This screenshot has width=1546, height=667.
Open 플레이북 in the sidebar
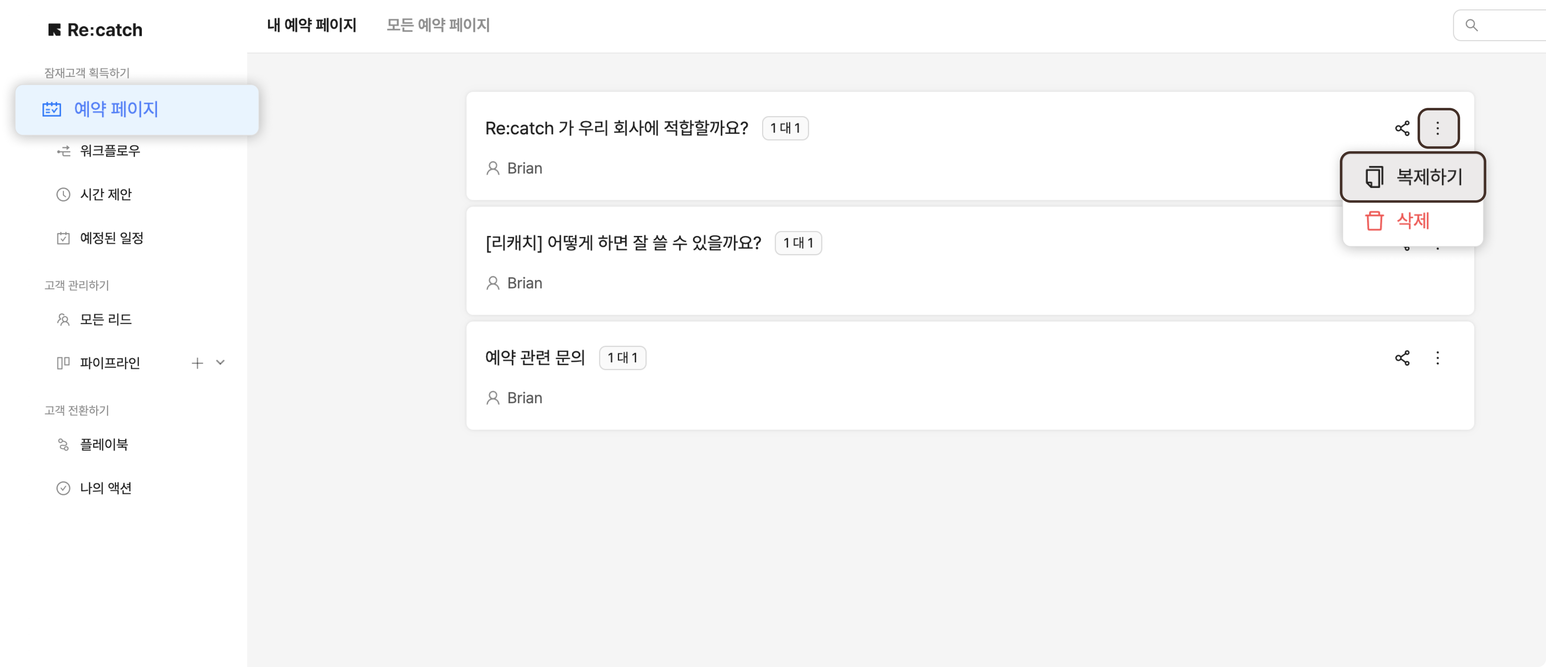tap(104, 444)
